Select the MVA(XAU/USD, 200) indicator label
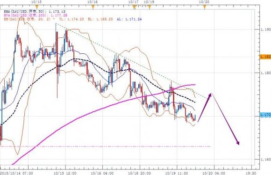This screenshot has height=175, width=271. tap(36, 15)
